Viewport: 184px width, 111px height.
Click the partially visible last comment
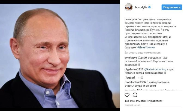pyautogui.click(x=151, y=90)
